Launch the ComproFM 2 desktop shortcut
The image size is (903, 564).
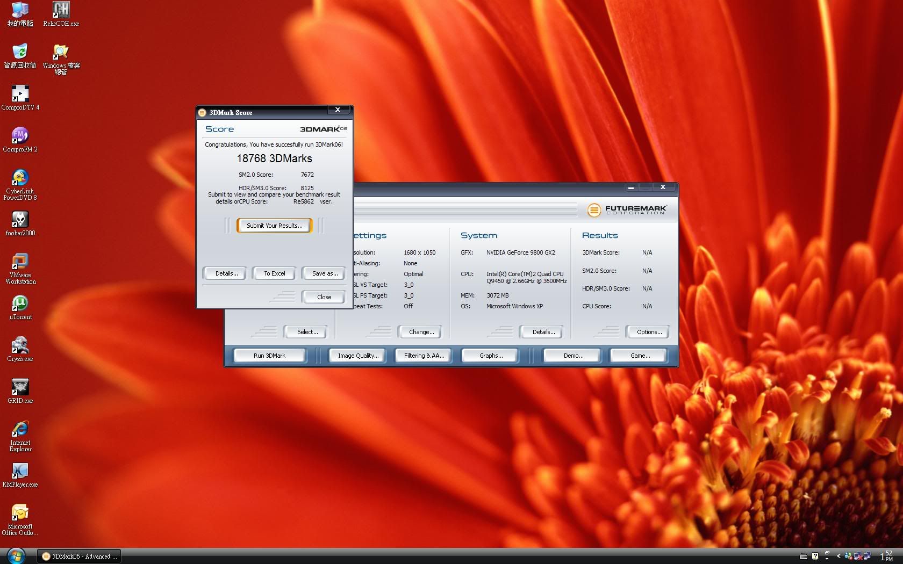(x=20, y=140)
